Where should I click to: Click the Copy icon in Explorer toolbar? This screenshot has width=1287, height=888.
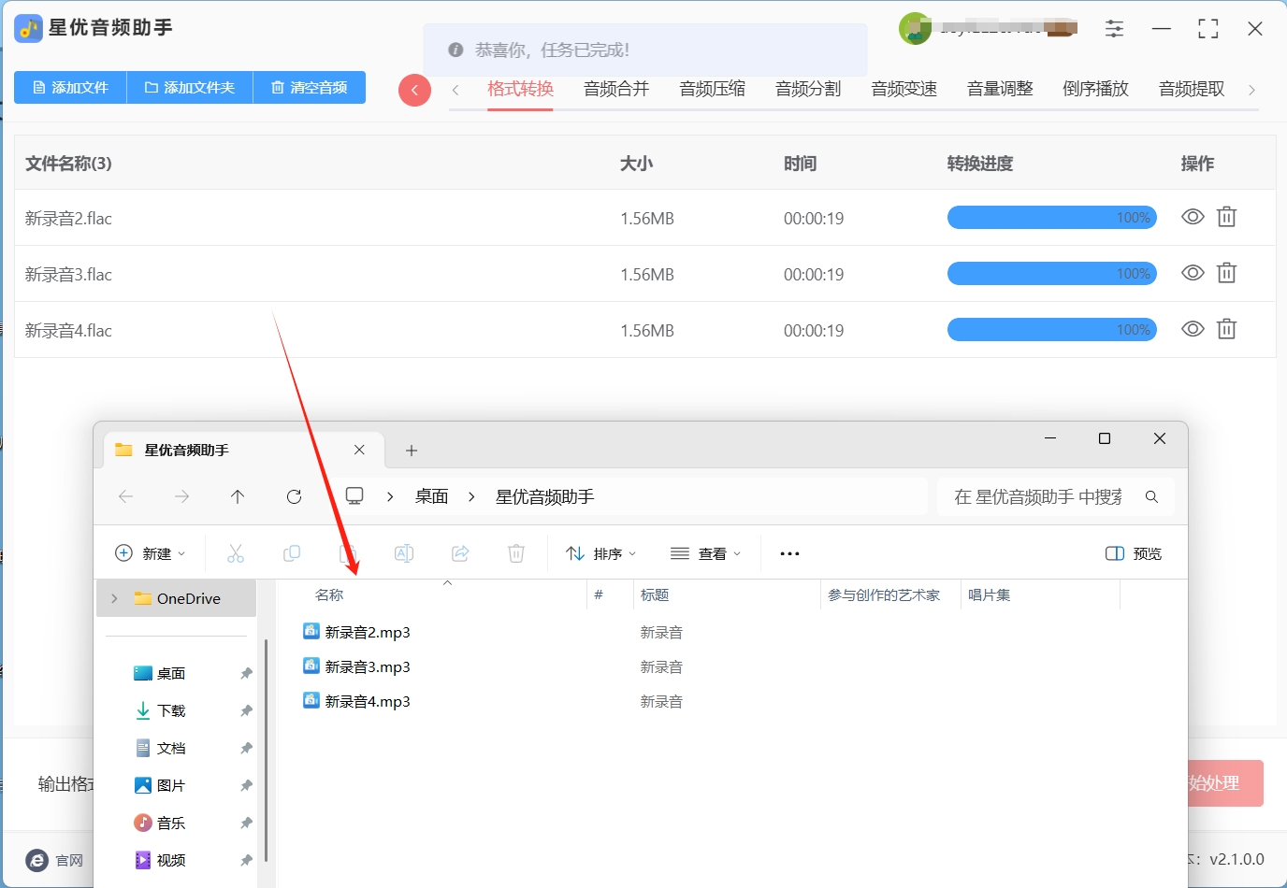click(x=292, y=553)
